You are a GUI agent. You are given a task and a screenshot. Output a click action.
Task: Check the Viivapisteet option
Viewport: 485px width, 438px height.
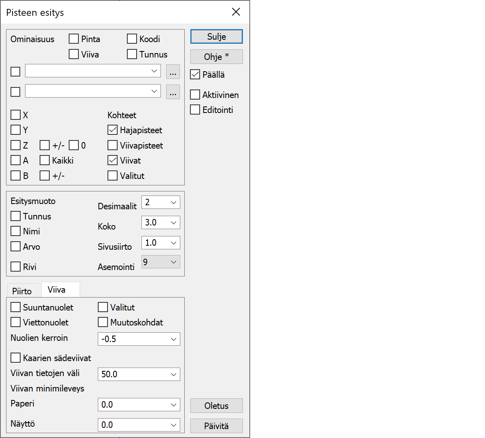113,145
